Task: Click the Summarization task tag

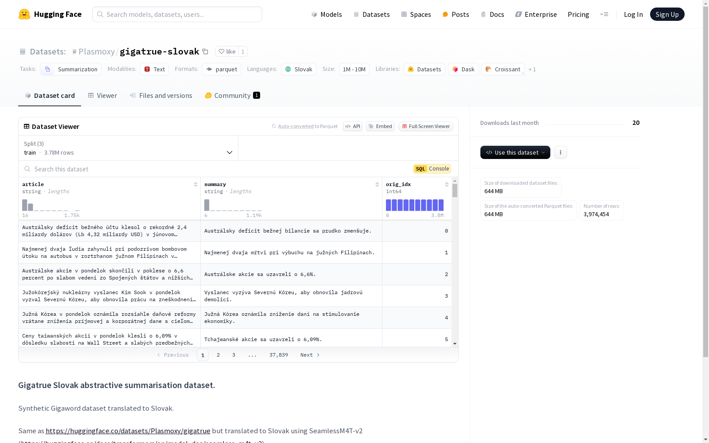Action: [x=71, y=69]
